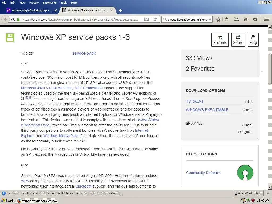272x204 pixels.
Task: Submit the search with the arrow button
Action: click(x=210, y=19)
